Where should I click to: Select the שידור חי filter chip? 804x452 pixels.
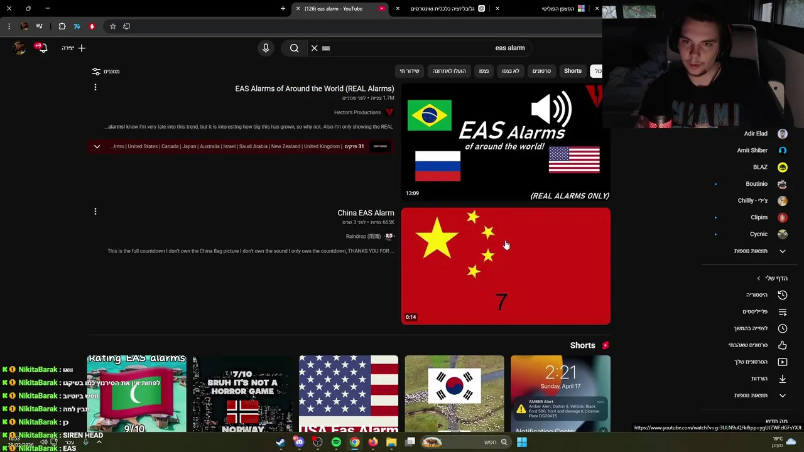coord(409,71)
